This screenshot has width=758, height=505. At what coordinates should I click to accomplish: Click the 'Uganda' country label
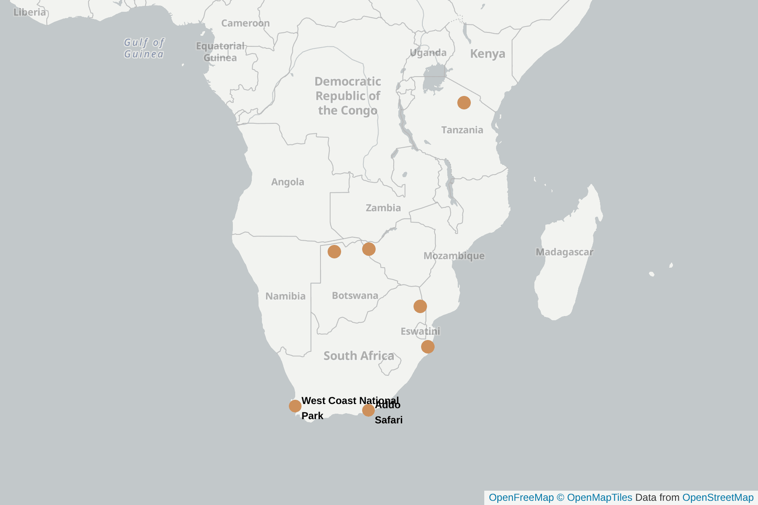click(428, 53)
